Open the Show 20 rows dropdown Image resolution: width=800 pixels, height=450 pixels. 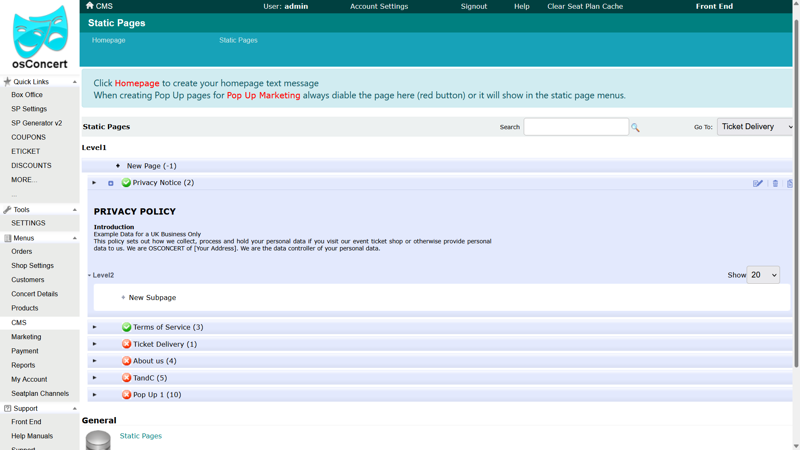[x=763, y=275]
